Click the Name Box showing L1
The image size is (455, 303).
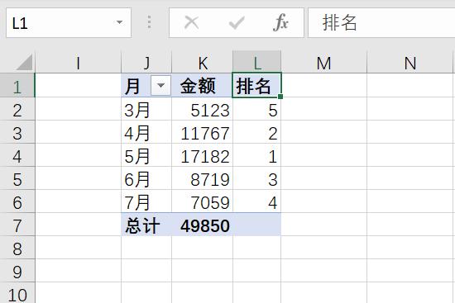pyautogui.click(x=69, y=23)
